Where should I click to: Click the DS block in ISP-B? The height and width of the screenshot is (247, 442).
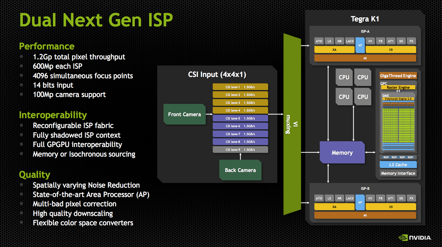(x=401, y=198)
